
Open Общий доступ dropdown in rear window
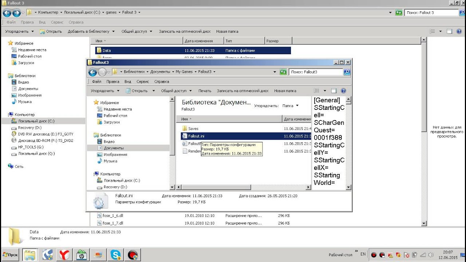coord(137,31)
